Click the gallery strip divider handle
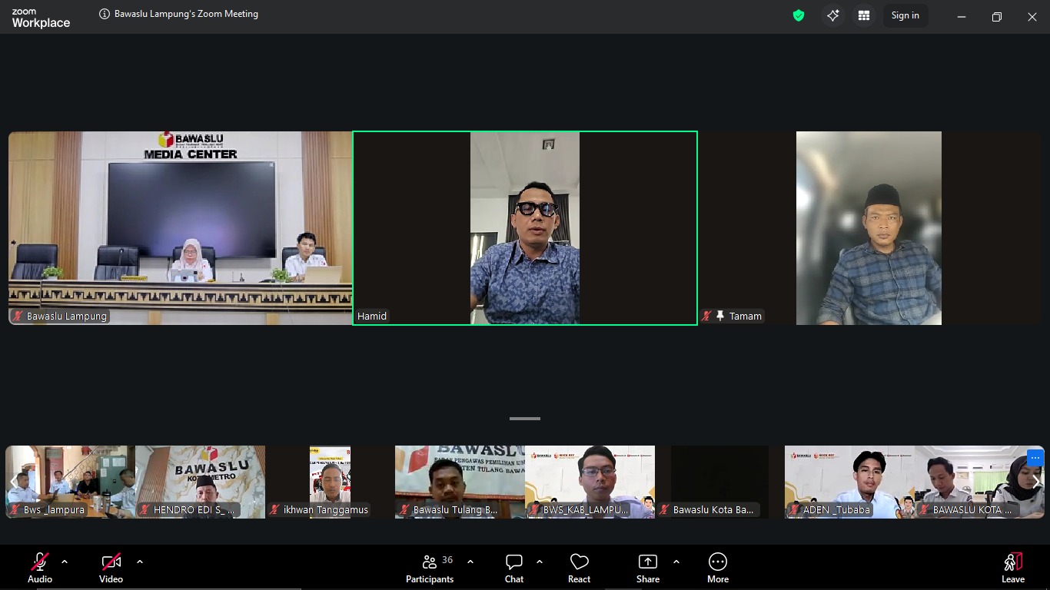This screenshot has width=1050, height=590. click(525, 419)
